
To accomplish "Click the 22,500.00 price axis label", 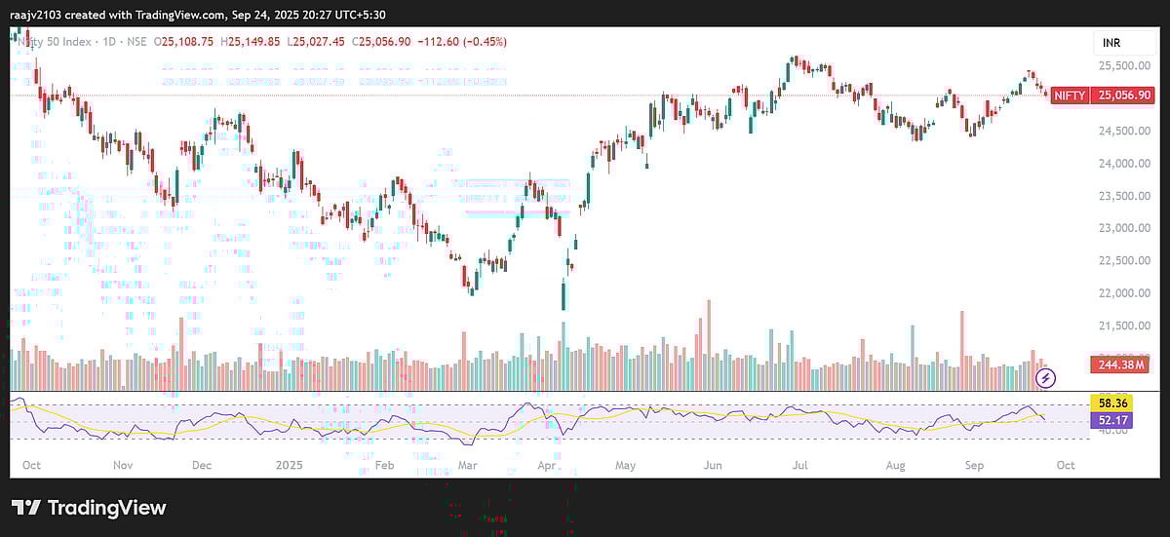I will pyautogui.click(x=1124, y=260).
